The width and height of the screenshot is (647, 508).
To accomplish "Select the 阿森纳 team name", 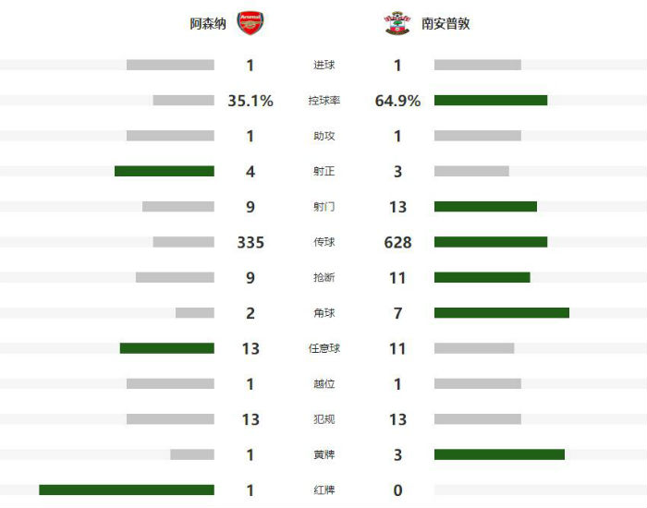I will click(x=208, y=24).
